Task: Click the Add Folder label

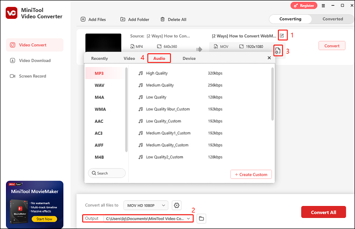Action: (x=139, y=19)
